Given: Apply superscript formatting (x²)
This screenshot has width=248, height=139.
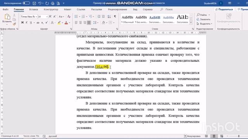Looking at the screenshot, I should [46, 23].
